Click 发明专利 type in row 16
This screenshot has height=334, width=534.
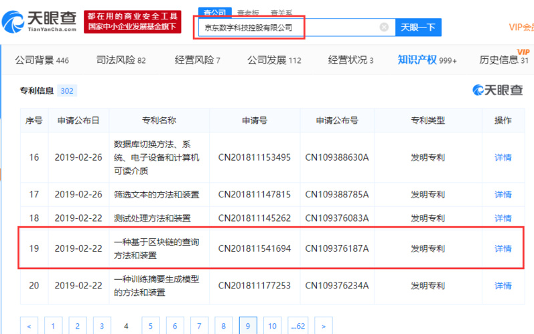coord(427,157)
